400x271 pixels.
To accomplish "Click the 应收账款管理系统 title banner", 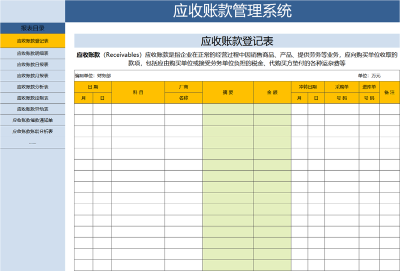I will coord(232,11).
